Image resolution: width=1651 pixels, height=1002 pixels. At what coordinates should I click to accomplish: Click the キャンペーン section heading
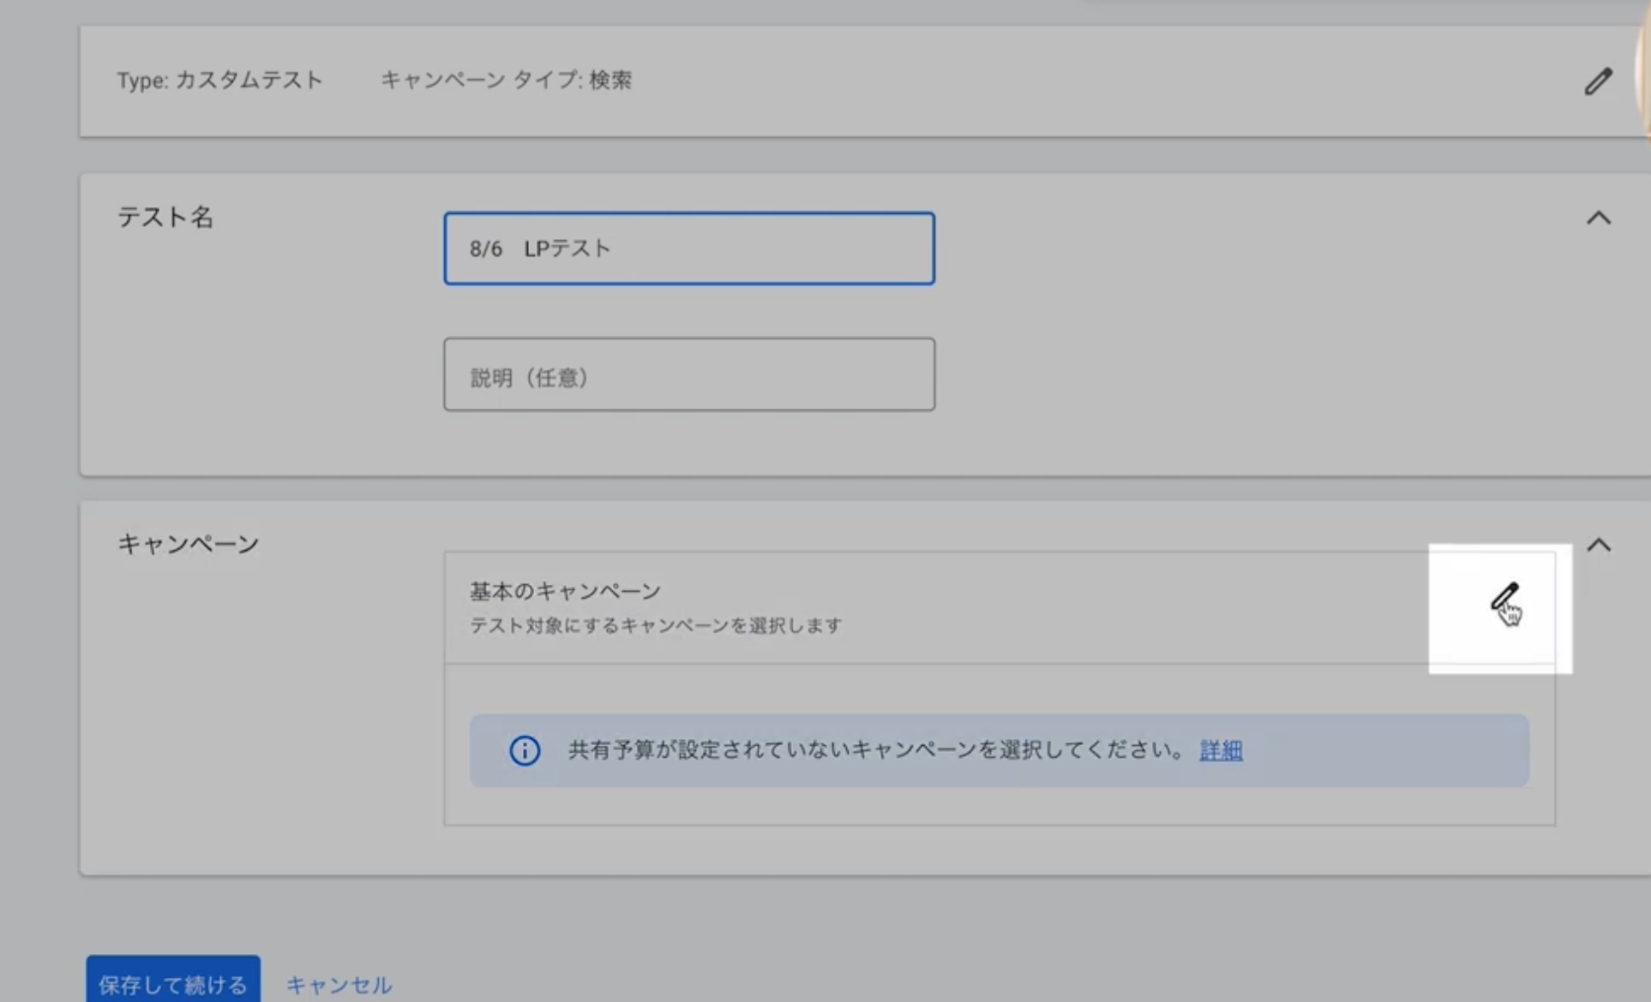pos(188,544)
